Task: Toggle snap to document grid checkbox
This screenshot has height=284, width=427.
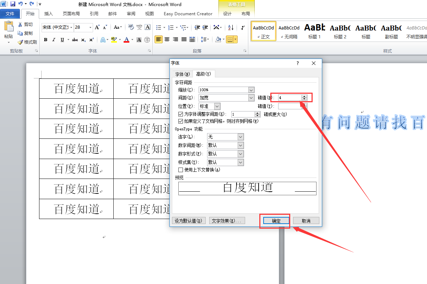Action: tap(181, 121)
